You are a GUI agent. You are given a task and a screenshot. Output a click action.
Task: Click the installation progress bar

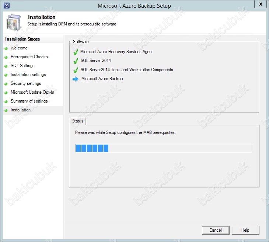164,148
